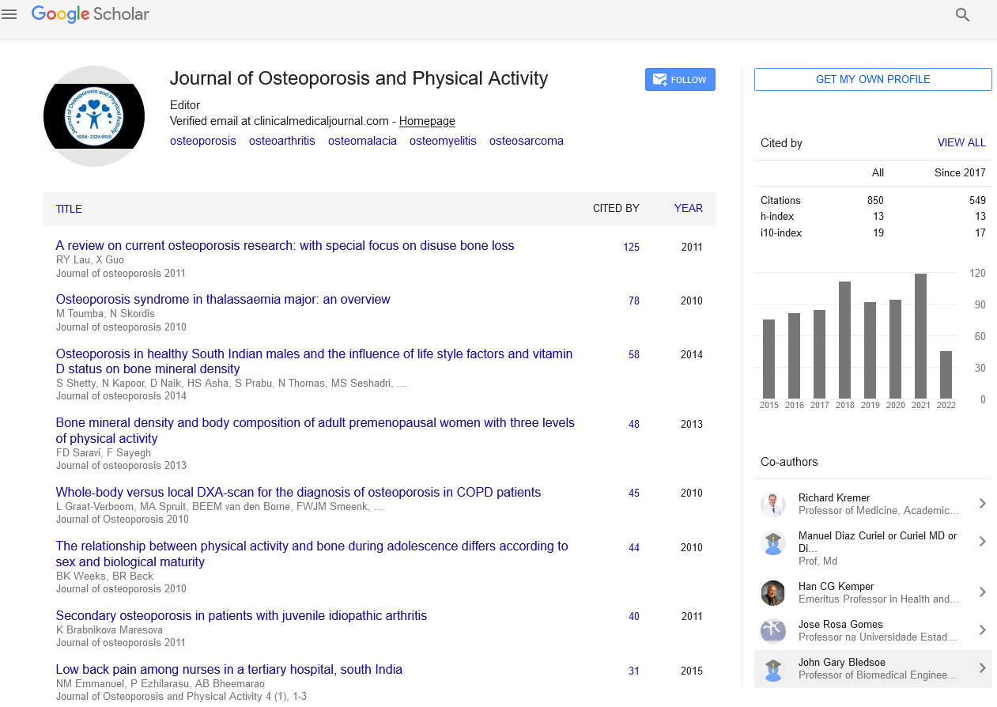Open View All citations link
The width and height of the screenshot is (997, 707).
point(961,143)
